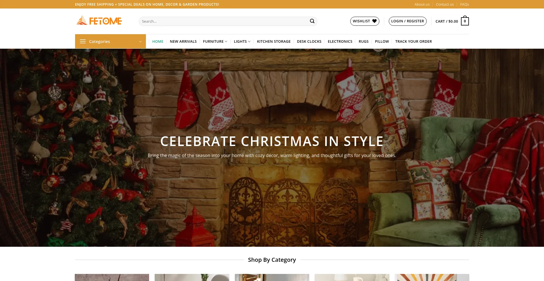This screenshot has height=281, width=544.
Task: Select the WISHLIST button
Action: pos(365,21)
